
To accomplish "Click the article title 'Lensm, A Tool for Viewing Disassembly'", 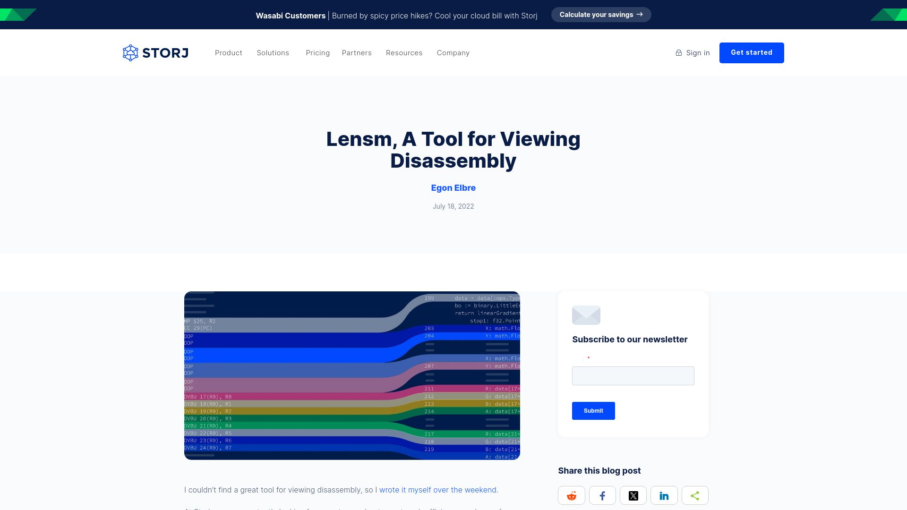I will 453,150.
